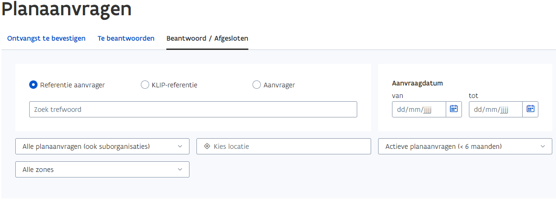Select the Referentie aanvrager radio button

click(33, 85)
